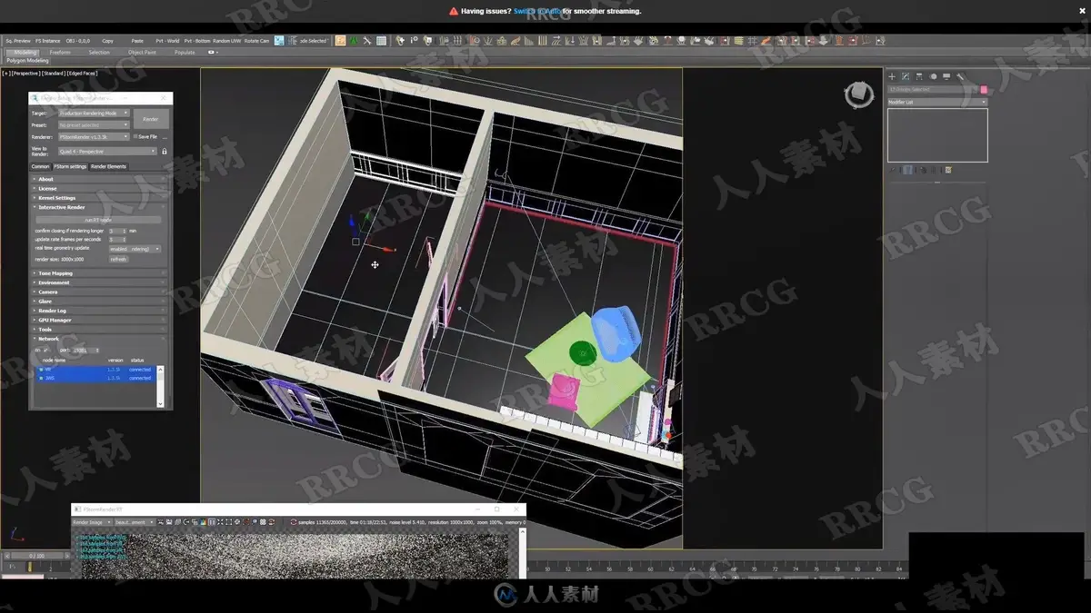Open the Hierarchy tab in command panel
This screenshot has height=613, width=1091.
coord(919,76)
